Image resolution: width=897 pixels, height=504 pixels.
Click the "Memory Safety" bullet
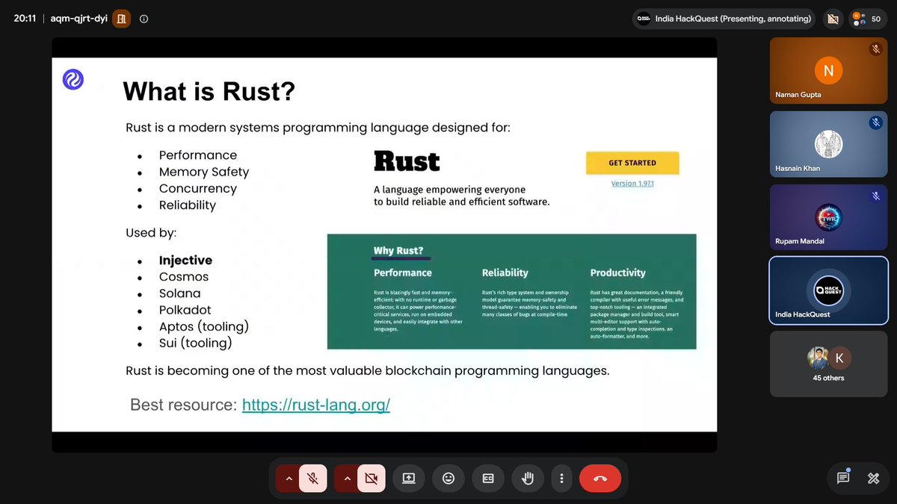point(204,172)
